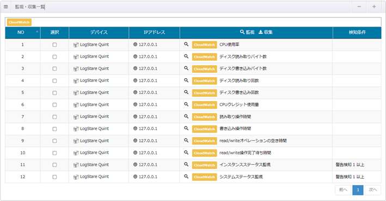
Task: Click CloudWatch badge in システムステータス監視 row
Action: pos(204,177)
